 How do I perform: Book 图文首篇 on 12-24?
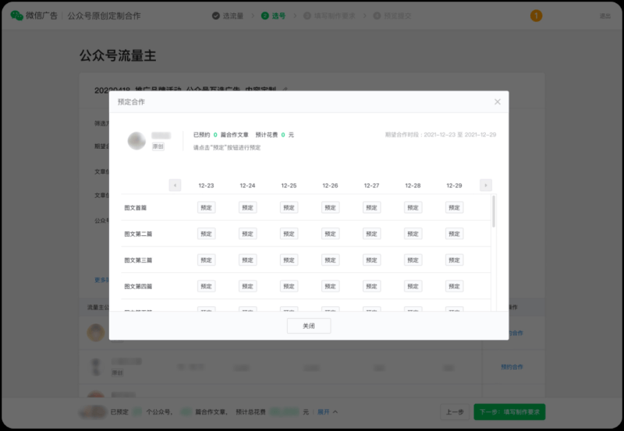coord(247,207)
